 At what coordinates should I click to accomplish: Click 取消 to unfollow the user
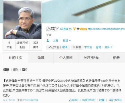coord(65,47)
